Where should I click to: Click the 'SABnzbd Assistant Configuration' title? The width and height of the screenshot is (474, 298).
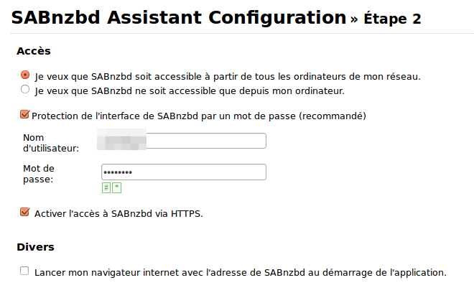coord(178,18)
